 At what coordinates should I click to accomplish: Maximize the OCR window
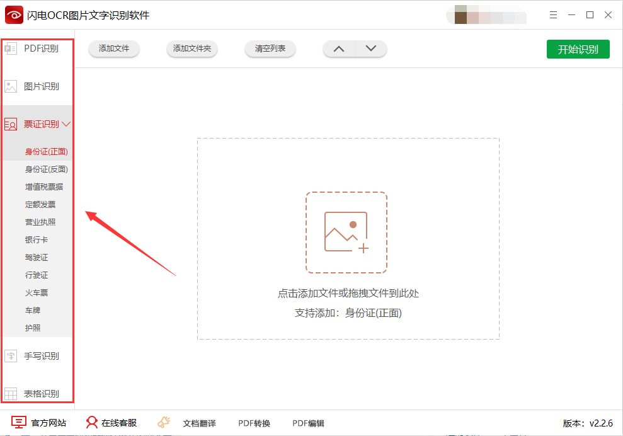pyautogui.click(x=590, y=15)
